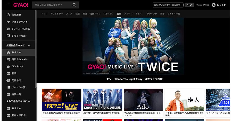The image size is (232, 121).
Task: Click the 視聴履歴 history clock icon
Action: 8,15
